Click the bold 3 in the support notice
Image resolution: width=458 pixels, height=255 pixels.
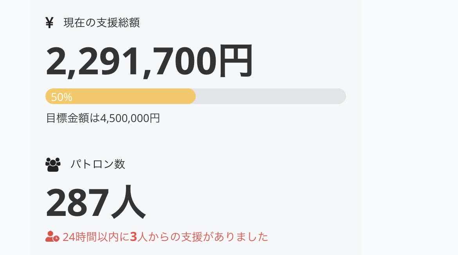click(133, 237)
